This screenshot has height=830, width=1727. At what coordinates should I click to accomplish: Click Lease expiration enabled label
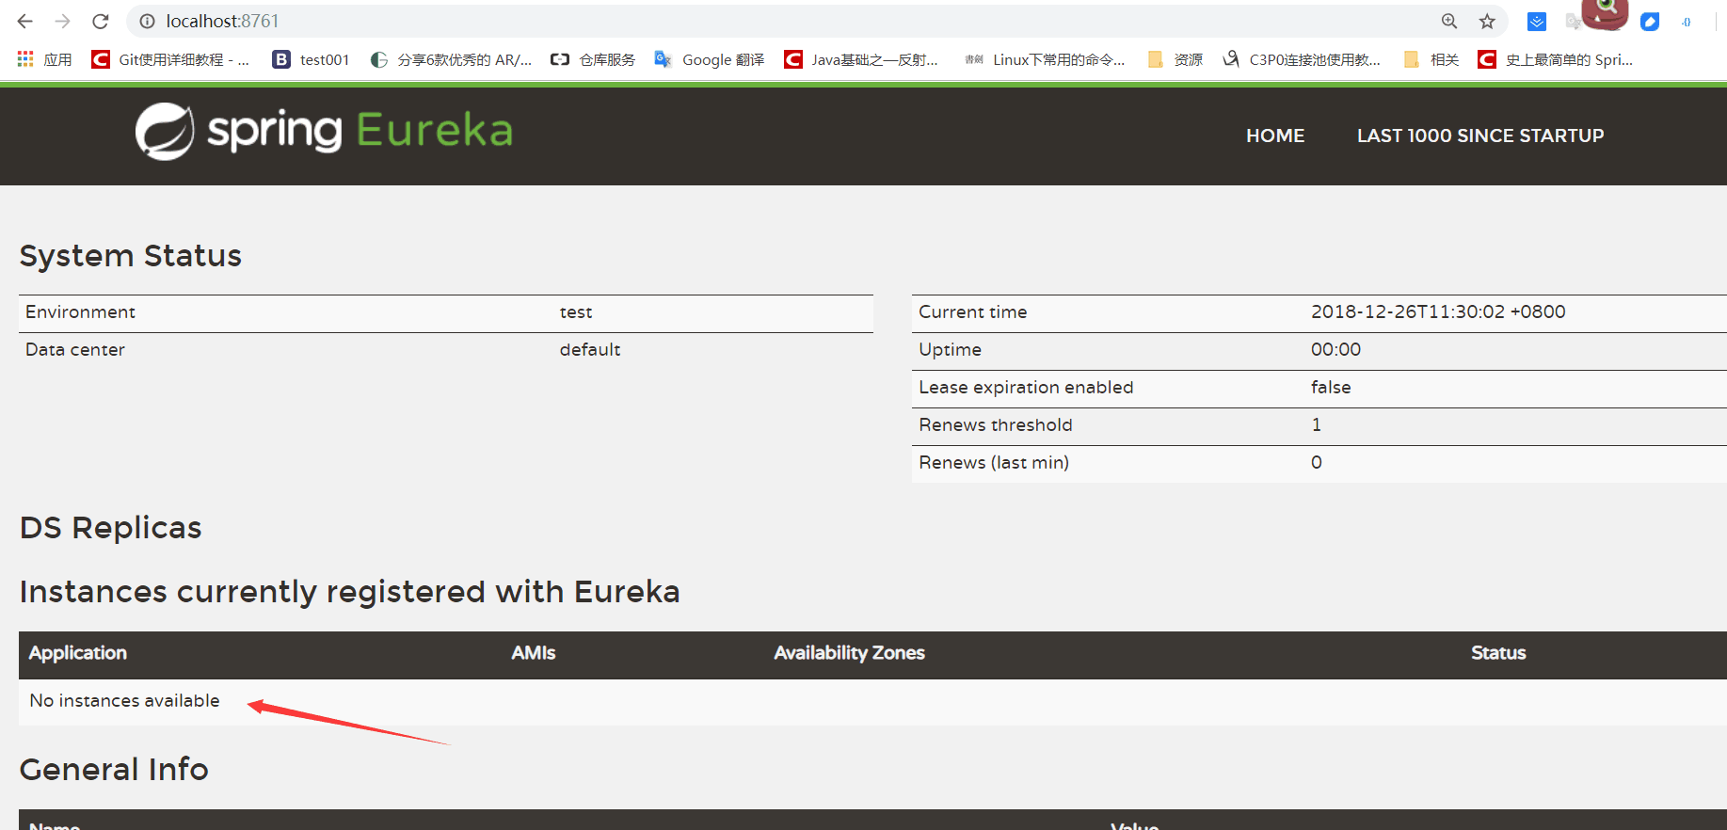(1026, 388)
